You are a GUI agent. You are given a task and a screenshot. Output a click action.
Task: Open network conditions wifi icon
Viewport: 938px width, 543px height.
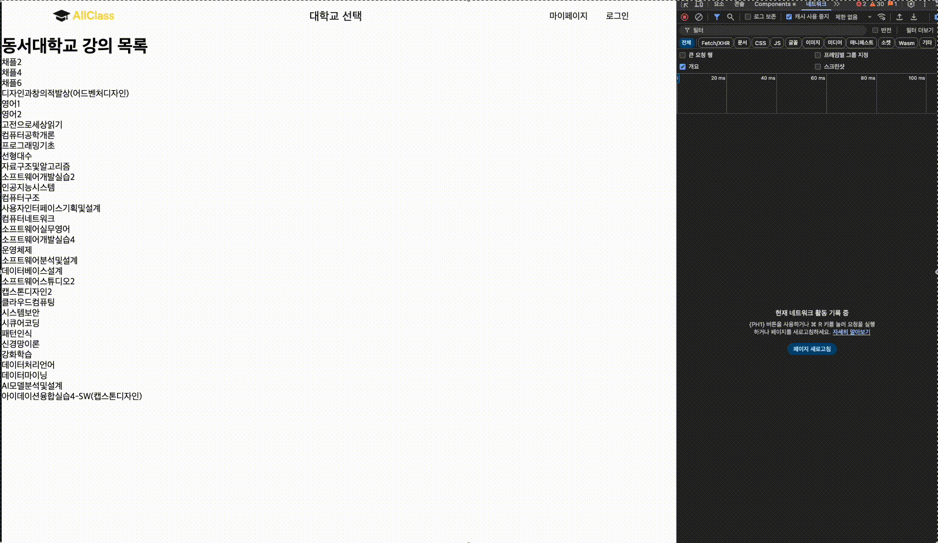[x=881, y=17]
